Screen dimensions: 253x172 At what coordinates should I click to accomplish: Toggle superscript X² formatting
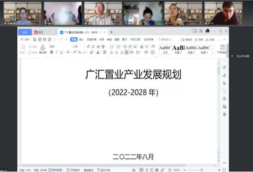click(x=75, y=52)
